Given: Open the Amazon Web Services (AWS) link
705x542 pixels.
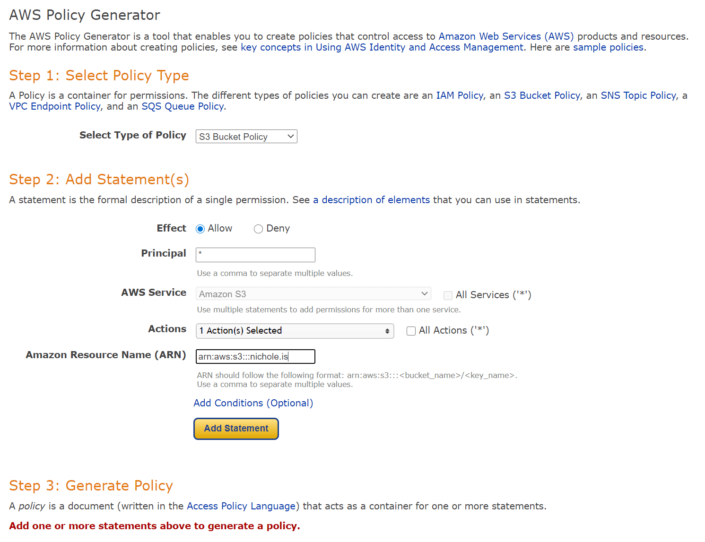Looking at the screenshot, I should click(506, 36).
